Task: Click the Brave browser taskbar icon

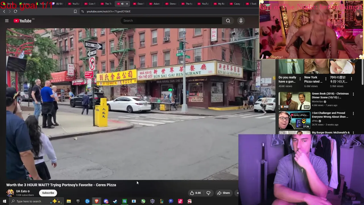Action: [97, 201]
